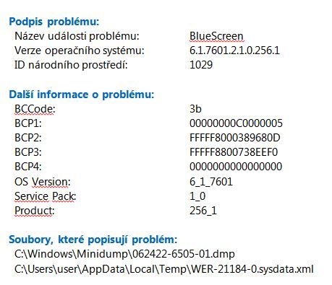The width and height of the screenshot is (332, 285).
Task: Click the BCP1 value 00000000C0000005
Action: coord(236,123)
